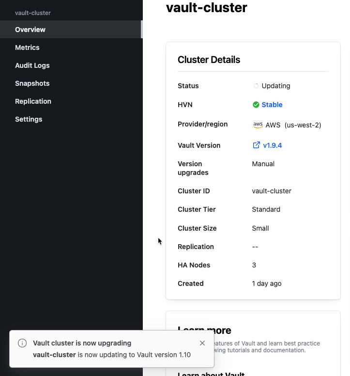
Task: Click the Manual version upgrades value
Action: coord(263,164)
